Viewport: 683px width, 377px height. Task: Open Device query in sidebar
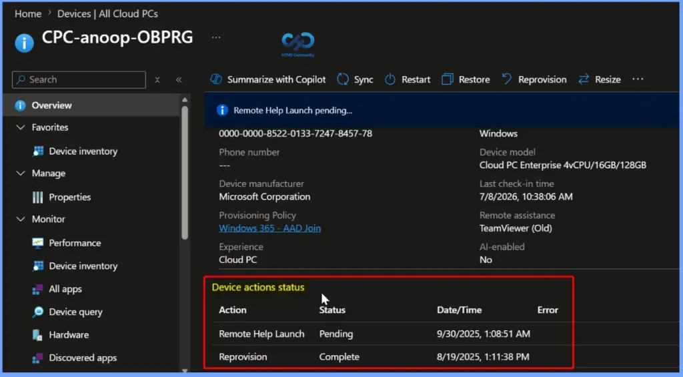75,312
